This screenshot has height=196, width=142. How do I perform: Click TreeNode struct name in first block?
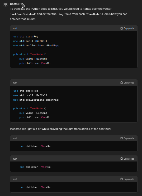tap(36, 54)
